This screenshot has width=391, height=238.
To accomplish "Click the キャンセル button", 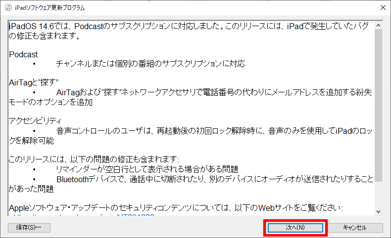I will click(x=355, y=228).
